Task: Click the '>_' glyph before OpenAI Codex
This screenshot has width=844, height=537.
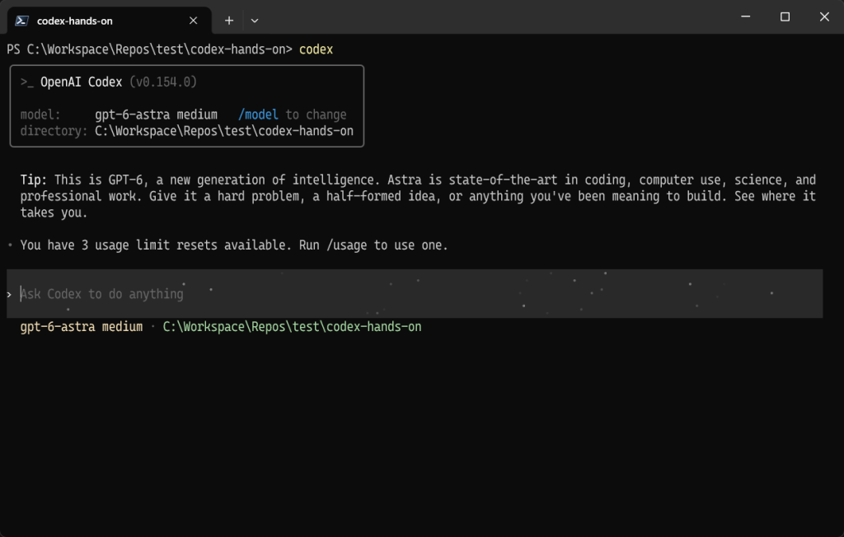Action: pyautogui.click(x=27, y=82)
